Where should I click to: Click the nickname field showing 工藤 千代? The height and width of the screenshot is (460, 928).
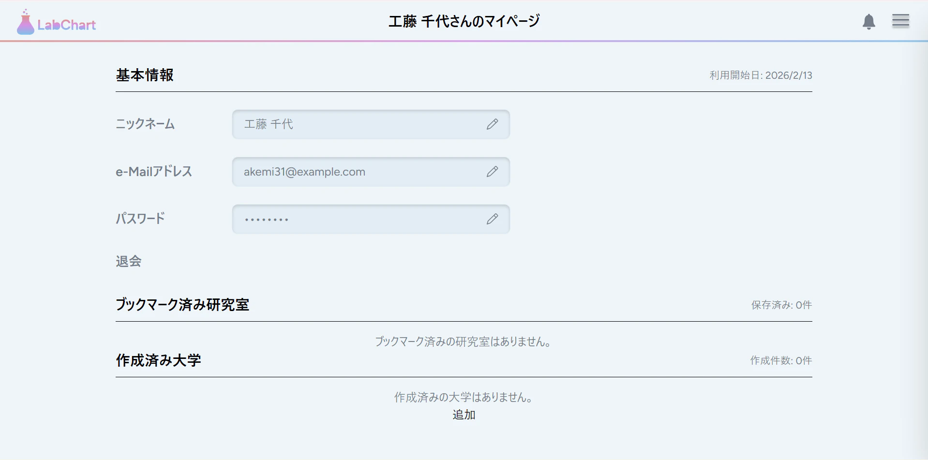[371, 124]
